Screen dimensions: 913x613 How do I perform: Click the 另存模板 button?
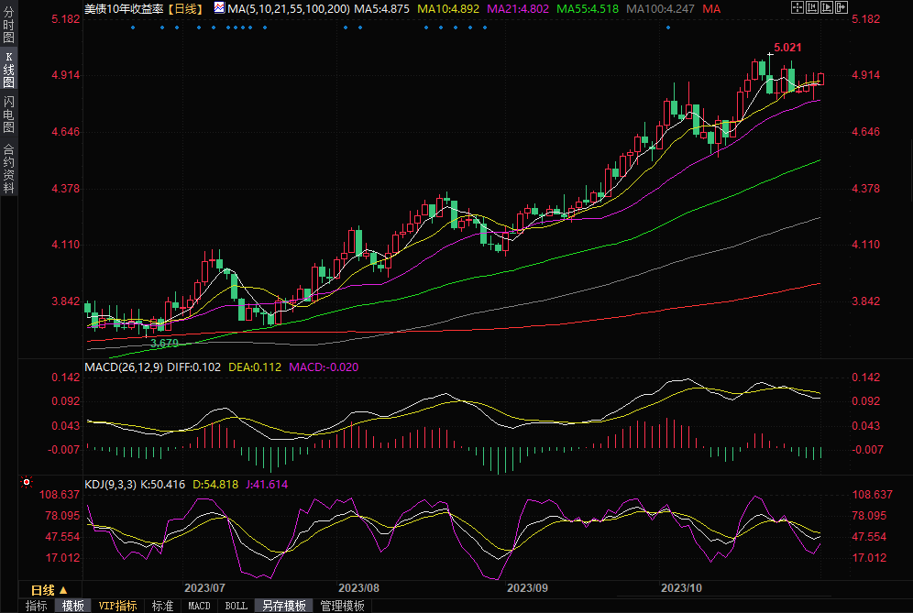(283, 606)
